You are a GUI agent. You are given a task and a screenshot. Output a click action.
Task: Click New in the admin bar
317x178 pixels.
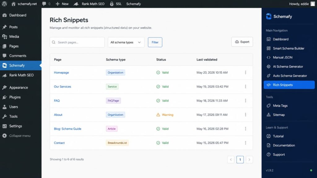coord(62,4)
